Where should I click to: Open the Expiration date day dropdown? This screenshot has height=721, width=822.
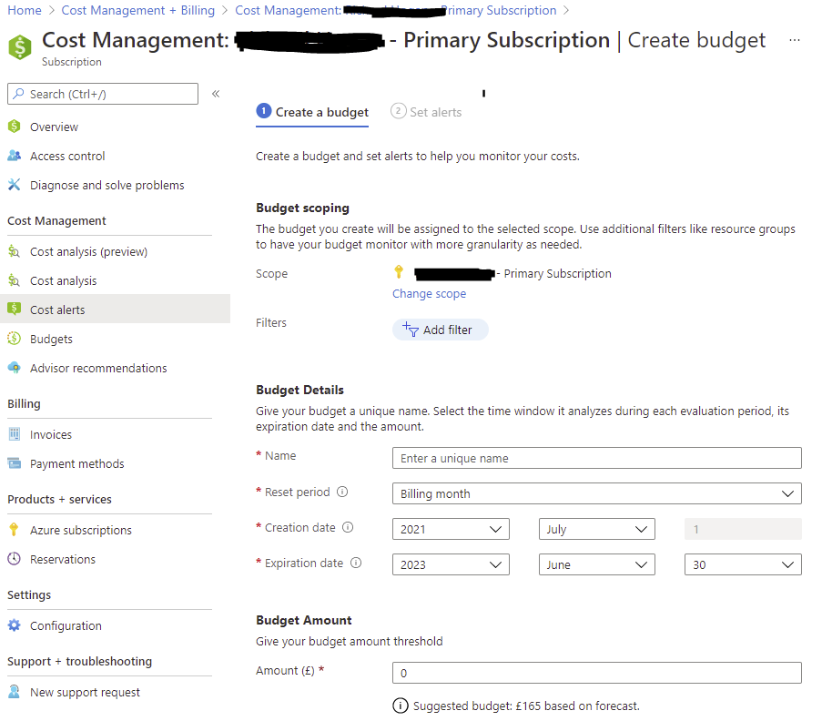pyautogui.click(x=742, y=564)
